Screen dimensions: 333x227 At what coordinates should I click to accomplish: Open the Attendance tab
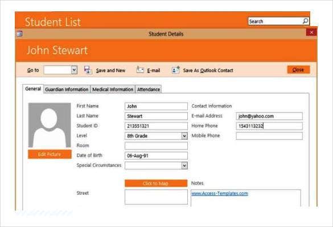click(x=149, y=89)
